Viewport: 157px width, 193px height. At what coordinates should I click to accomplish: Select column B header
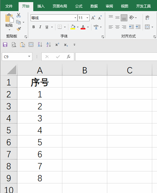click(x=85, y=70)
